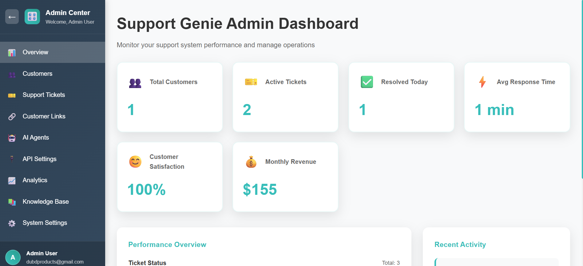Click the Knowledge Base books icon
This screenshot has width=583, height=266.
(x=12, y=202)
